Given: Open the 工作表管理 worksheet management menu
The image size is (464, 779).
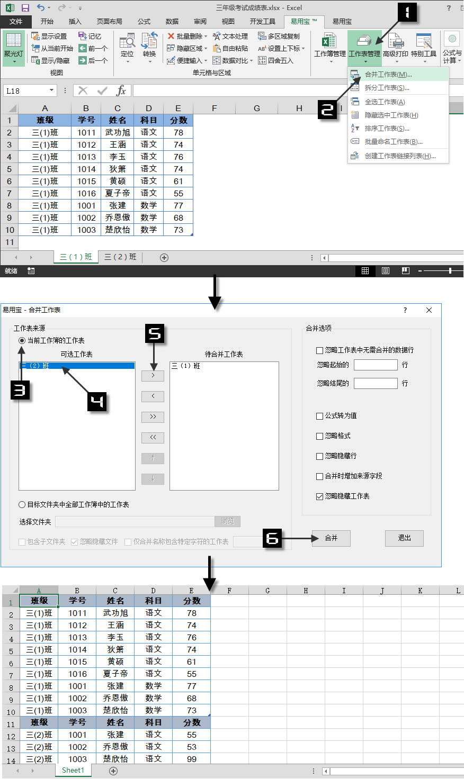Looking at the screenshot, I should point(364,48).
